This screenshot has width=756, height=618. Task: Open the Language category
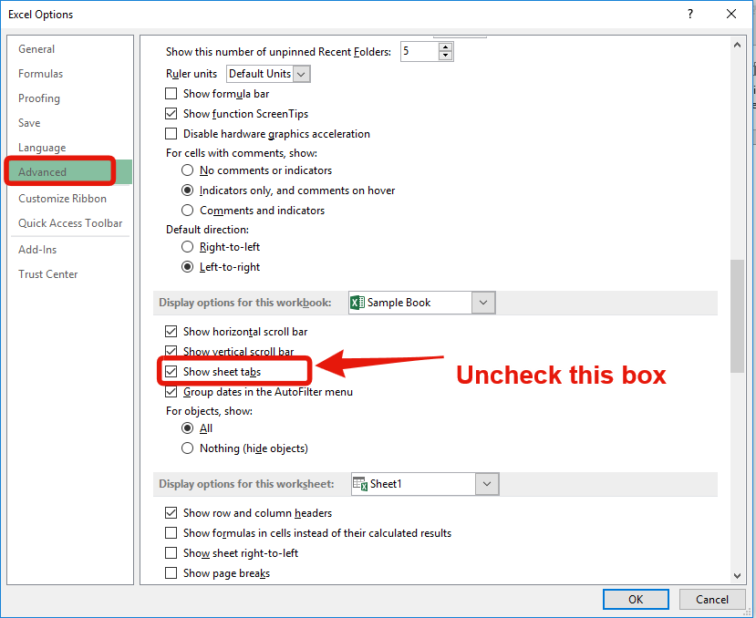(42, 148)
